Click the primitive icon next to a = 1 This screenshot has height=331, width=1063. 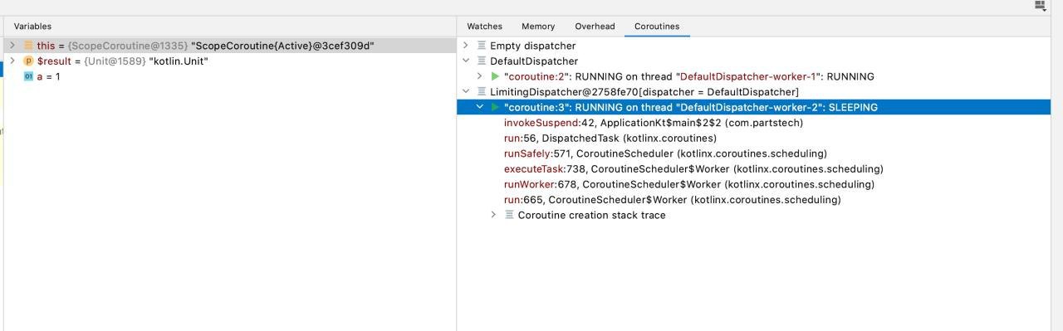tap(28, 76)
